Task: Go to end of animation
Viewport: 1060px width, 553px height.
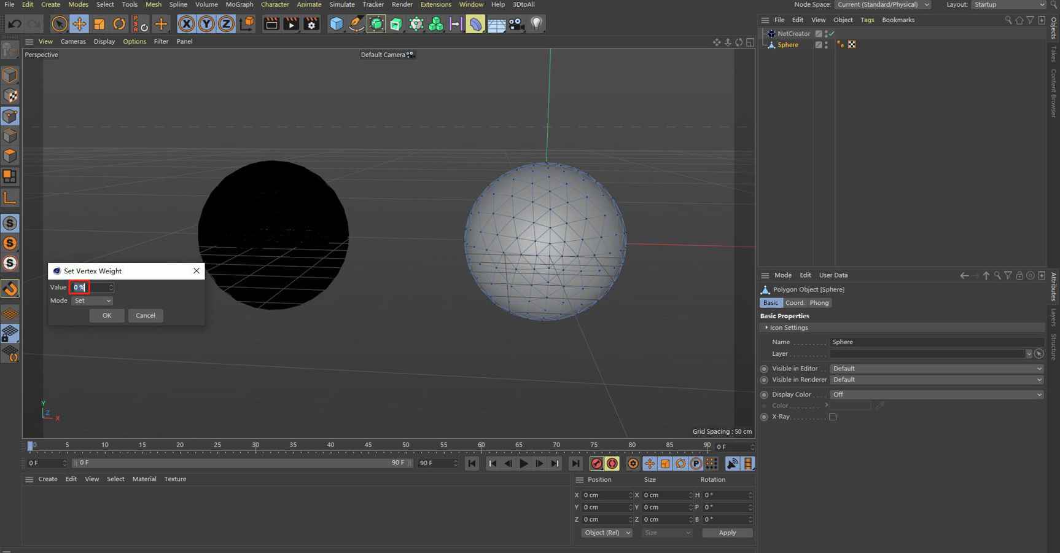Action: [575, 464]
